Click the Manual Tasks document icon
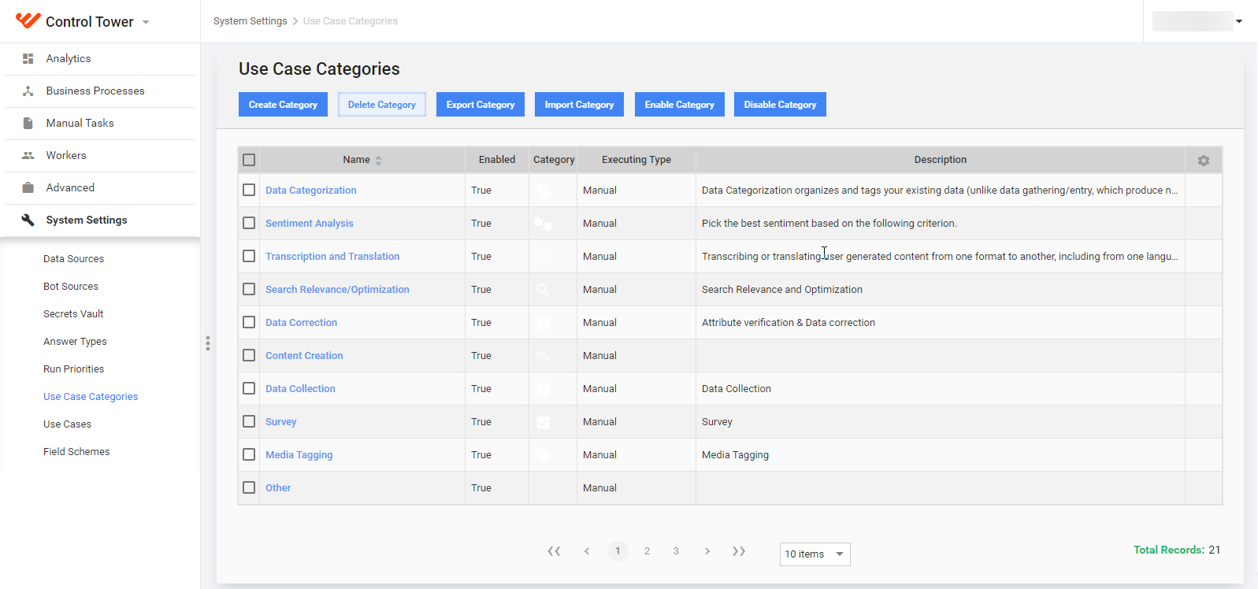 [x=28, y=124]
